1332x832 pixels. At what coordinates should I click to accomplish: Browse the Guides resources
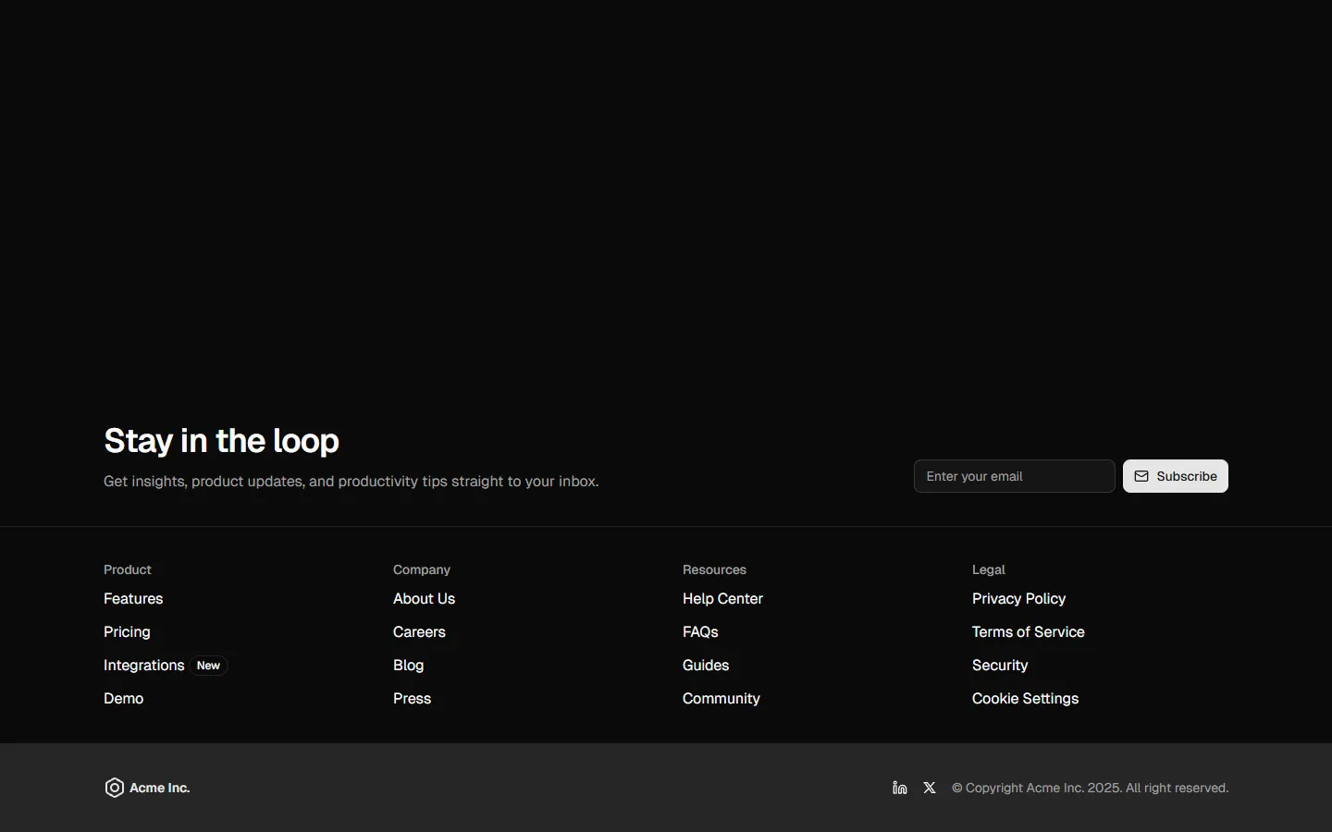point(705,665)
